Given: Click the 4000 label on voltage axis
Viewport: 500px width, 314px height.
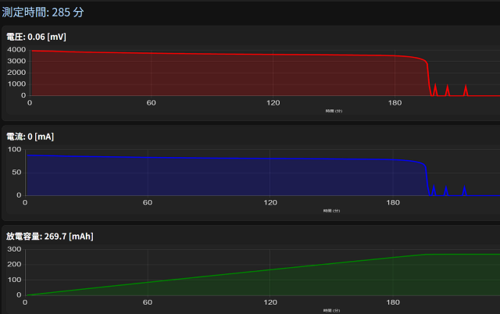Looking at the screenshot, I should tap(16, 50).
